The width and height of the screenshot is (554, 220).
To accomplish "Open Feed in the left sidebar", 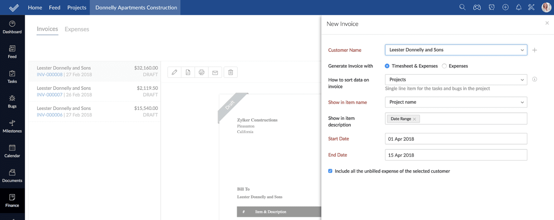I will (x=12, y=52).
